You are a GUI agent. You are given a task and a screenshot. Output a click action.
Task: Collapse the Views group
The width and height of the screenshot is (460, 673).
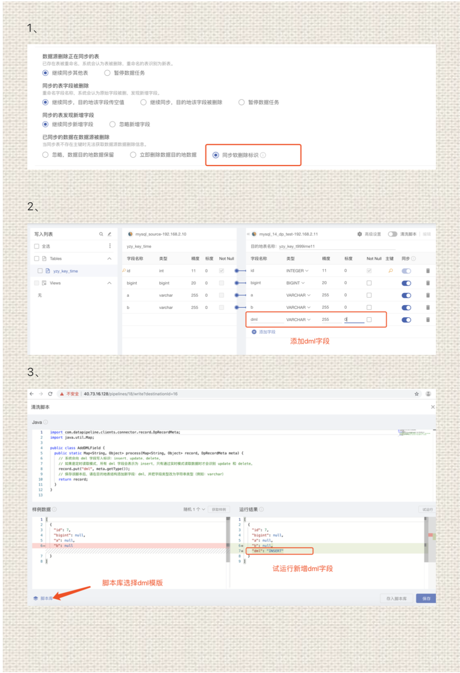pyautogui.click(x=109, y=283)
